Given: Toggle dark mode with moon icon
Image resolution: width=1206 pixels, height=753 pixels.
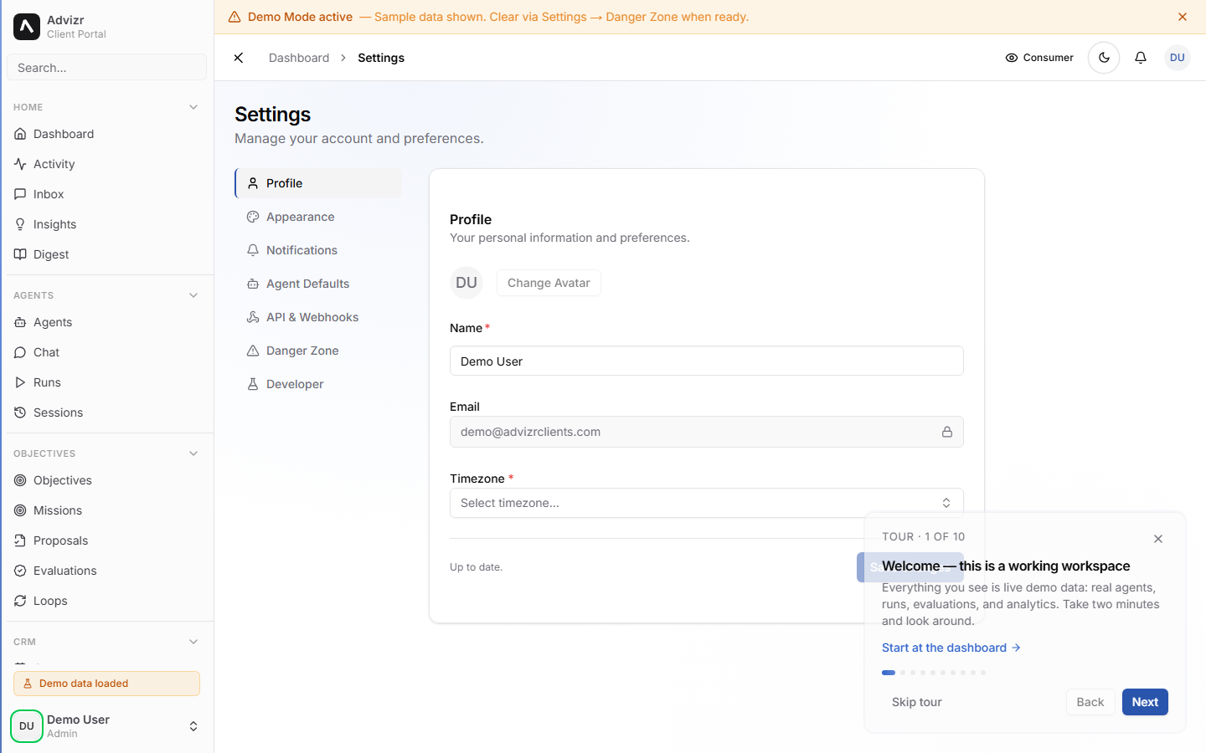Looking at the screenshot, I should point(1104,58).
